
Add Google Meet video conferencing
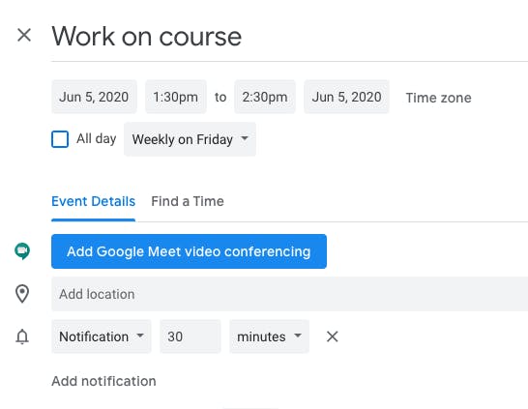tap(189, 251)
